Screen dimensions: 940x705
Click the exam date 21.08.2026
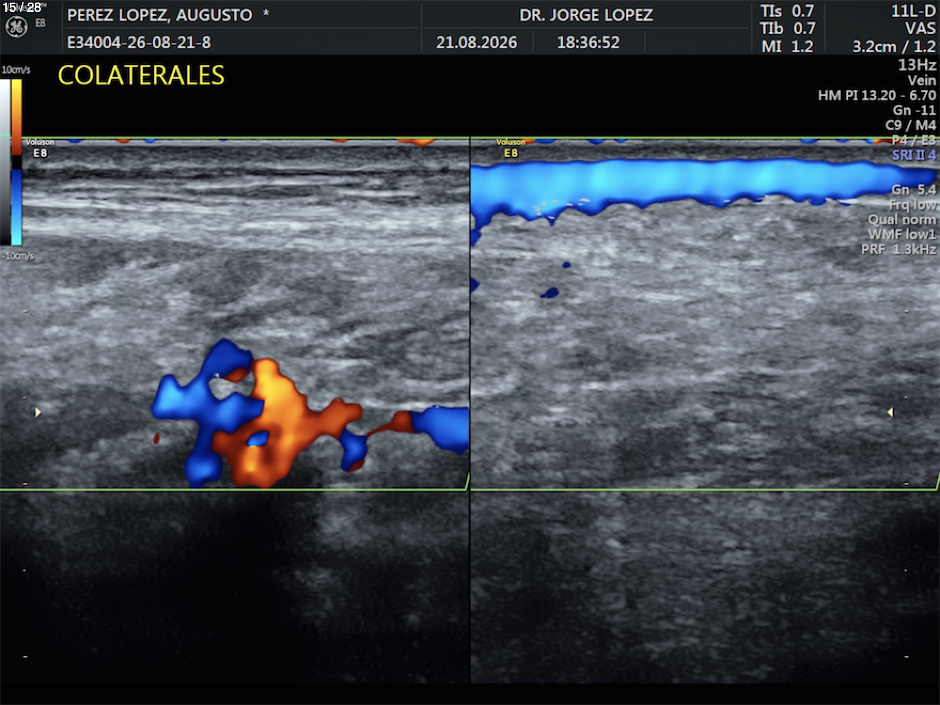[476, 42]
